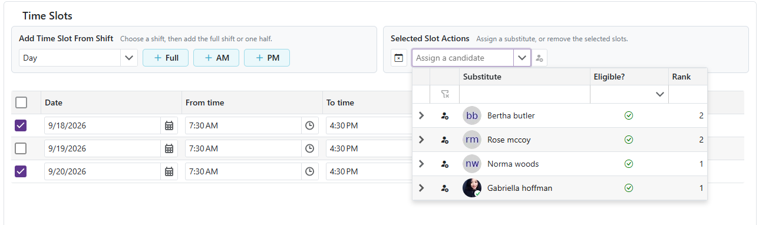Open calendar picker for 9/20/2026 date
Screen dimensions: 759x225
click(169, 171)
